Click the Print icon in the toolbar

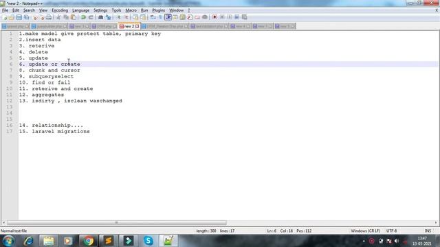tap(49, 17)
